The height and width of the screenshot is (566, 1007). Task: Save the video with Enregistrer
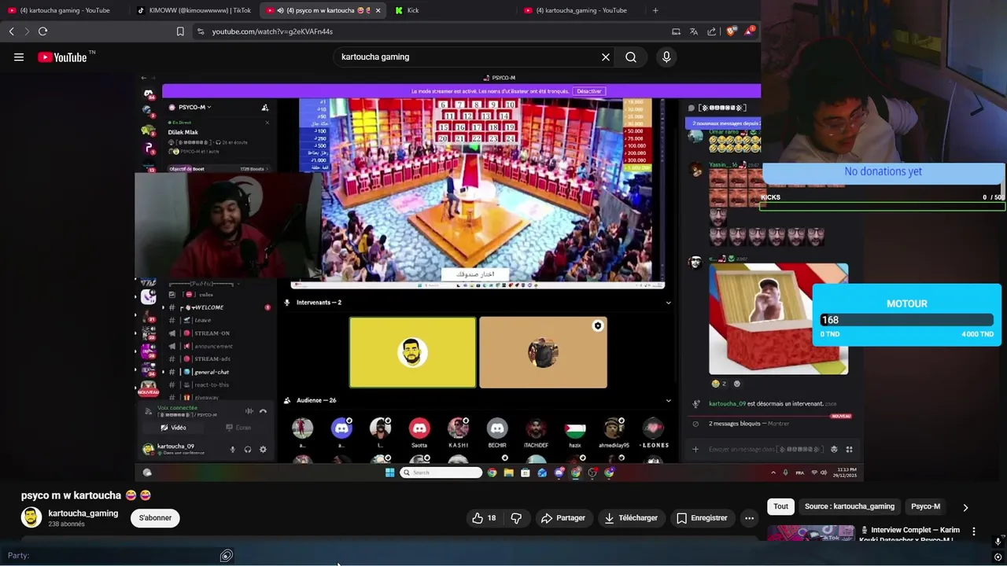[702, 518]
